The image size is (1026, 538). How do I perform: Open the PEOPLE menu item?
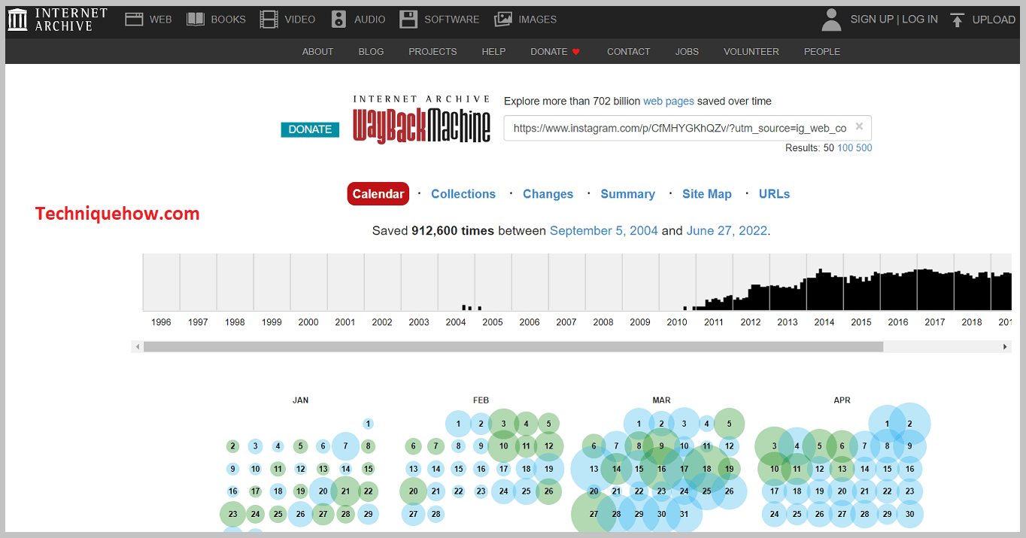click(822, 52)
